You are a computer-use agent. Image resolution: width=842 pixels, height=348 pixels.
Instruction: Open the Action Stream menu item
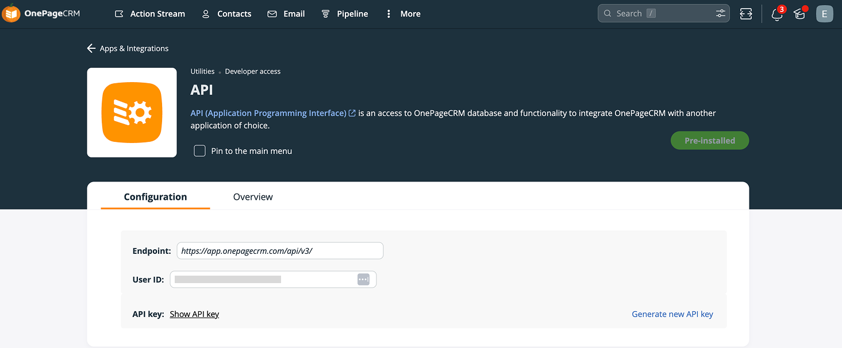click(149, 14)
